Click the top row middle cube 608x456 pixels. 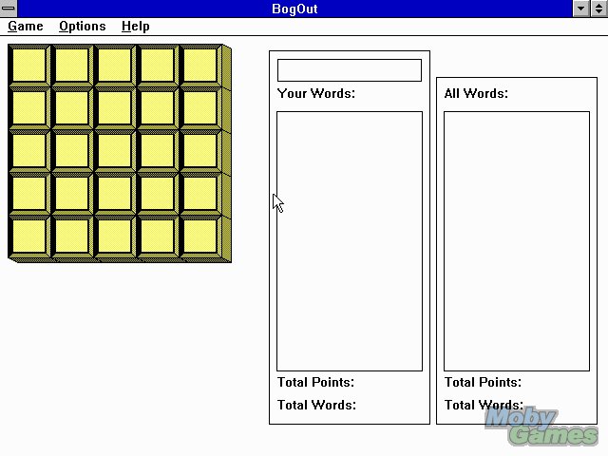click(114, 65)
